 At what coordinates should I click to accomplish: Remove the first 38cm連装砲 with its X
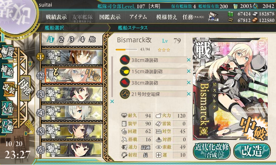189,60
